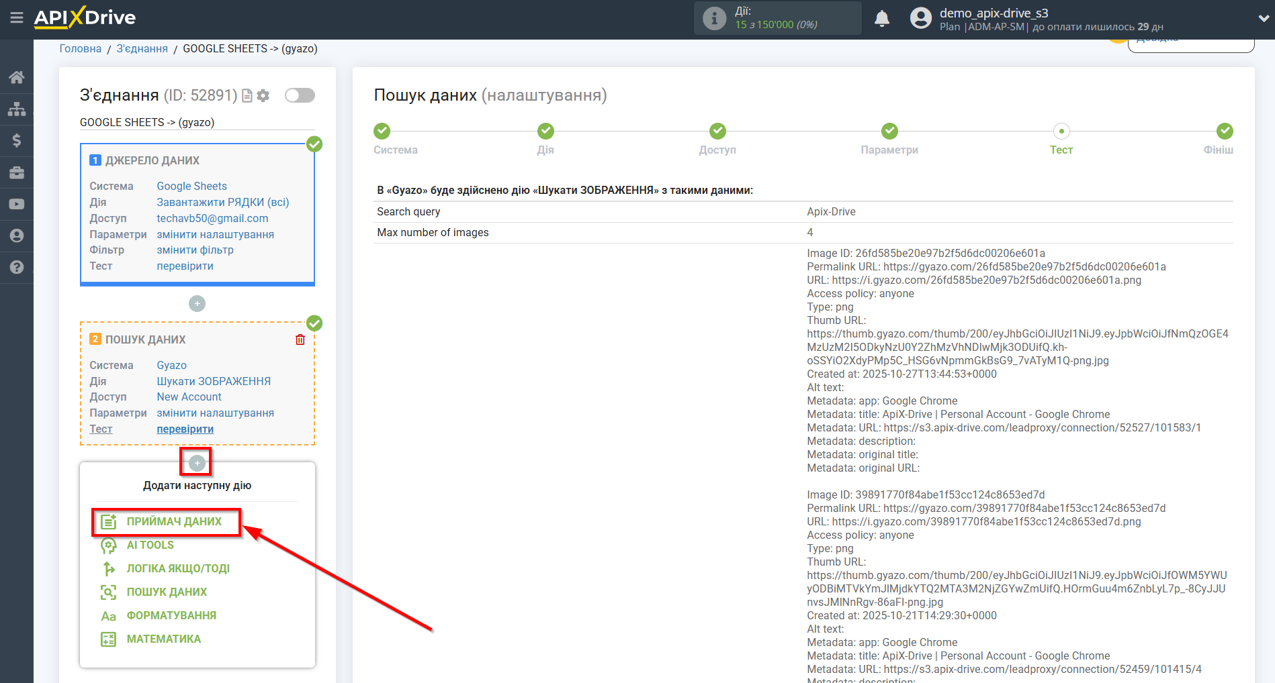Select ПРИЙМАЧ ДАНИХ from the add action menu
This screenshot has width=1275, height=683.
pos(173,521)
